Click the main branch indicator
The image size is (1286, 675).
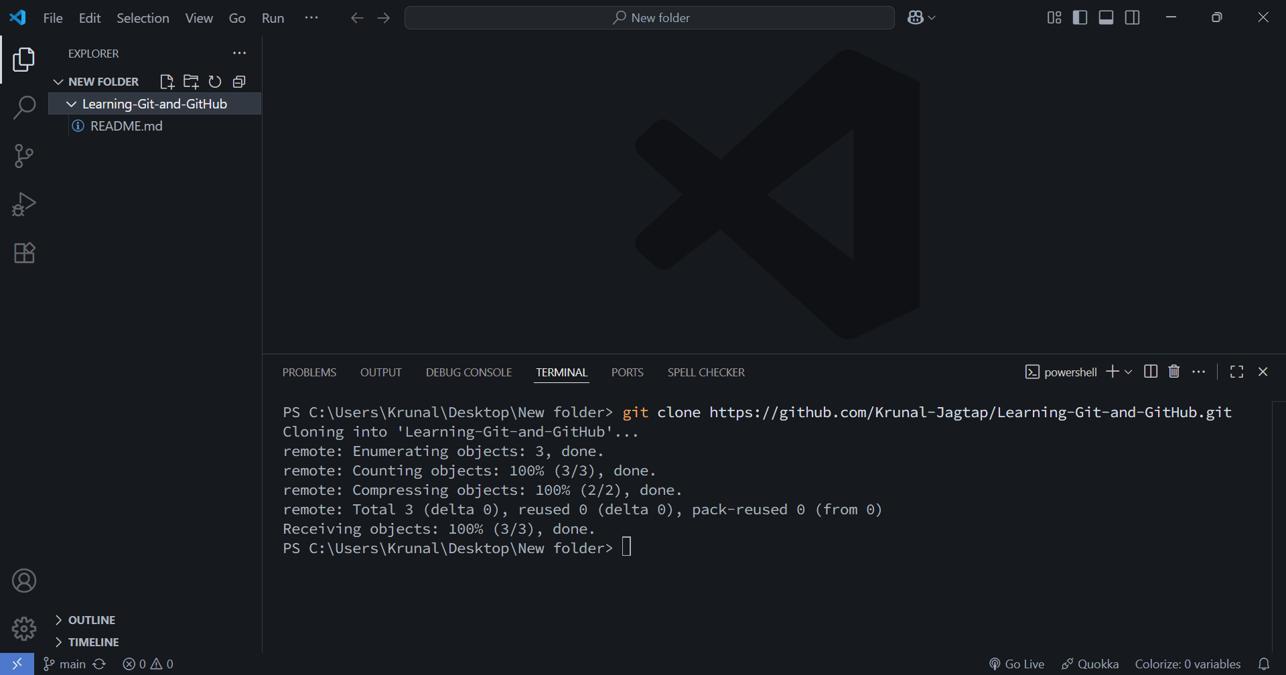[x=65, y=664]
